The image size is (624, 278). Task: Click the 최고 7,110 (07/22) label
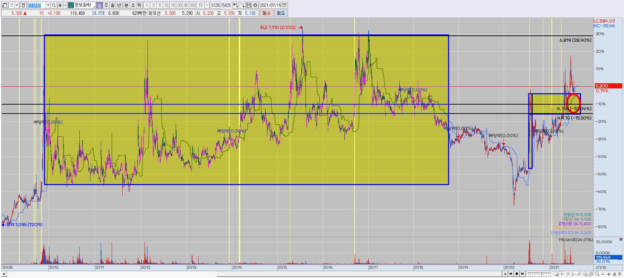pyautogui.click(x=278, y=28)
